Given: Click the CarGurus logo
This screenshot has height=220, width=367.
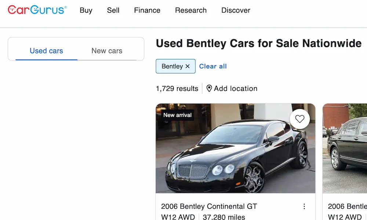Looking at the screenshot, I should coord(37,10).
